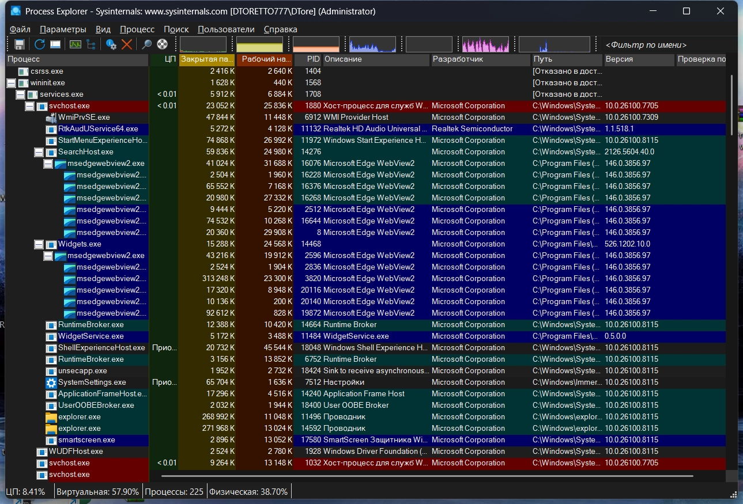Collapse the Widgets.exe tree node
The width and height of the screenshot is (743, 504).
pos(39,244)
